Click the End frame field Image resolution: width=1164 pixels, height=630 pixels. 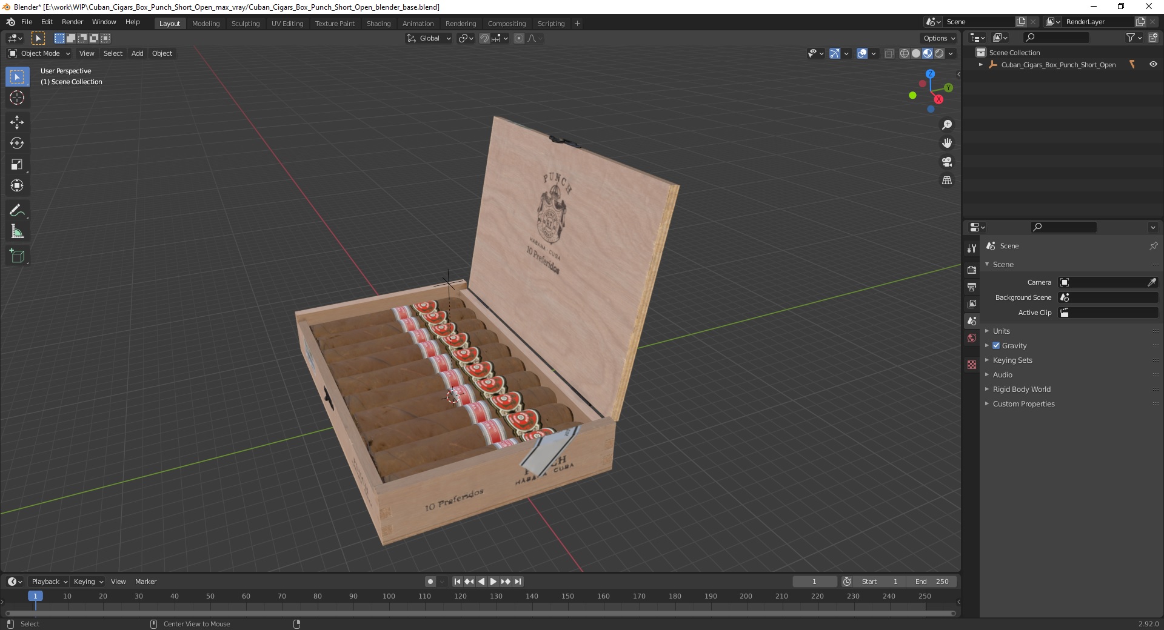coord(932,582)
